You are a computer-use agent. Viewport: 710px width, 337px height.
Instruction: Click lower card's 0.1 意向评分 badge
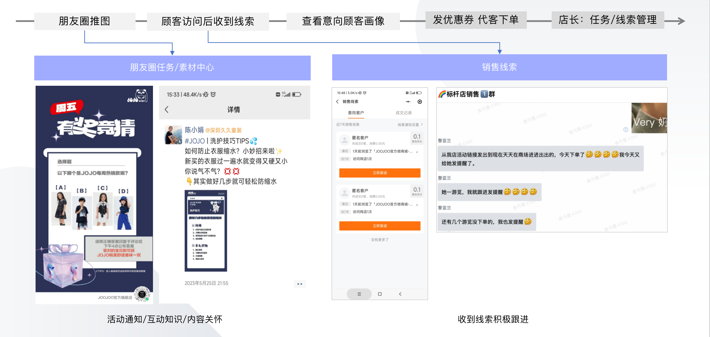click(417, 191)
